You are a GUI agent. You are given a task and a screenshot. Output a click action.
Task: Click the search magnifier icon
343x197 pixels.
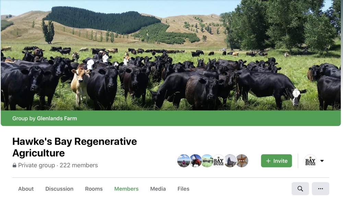coord(300,189)
